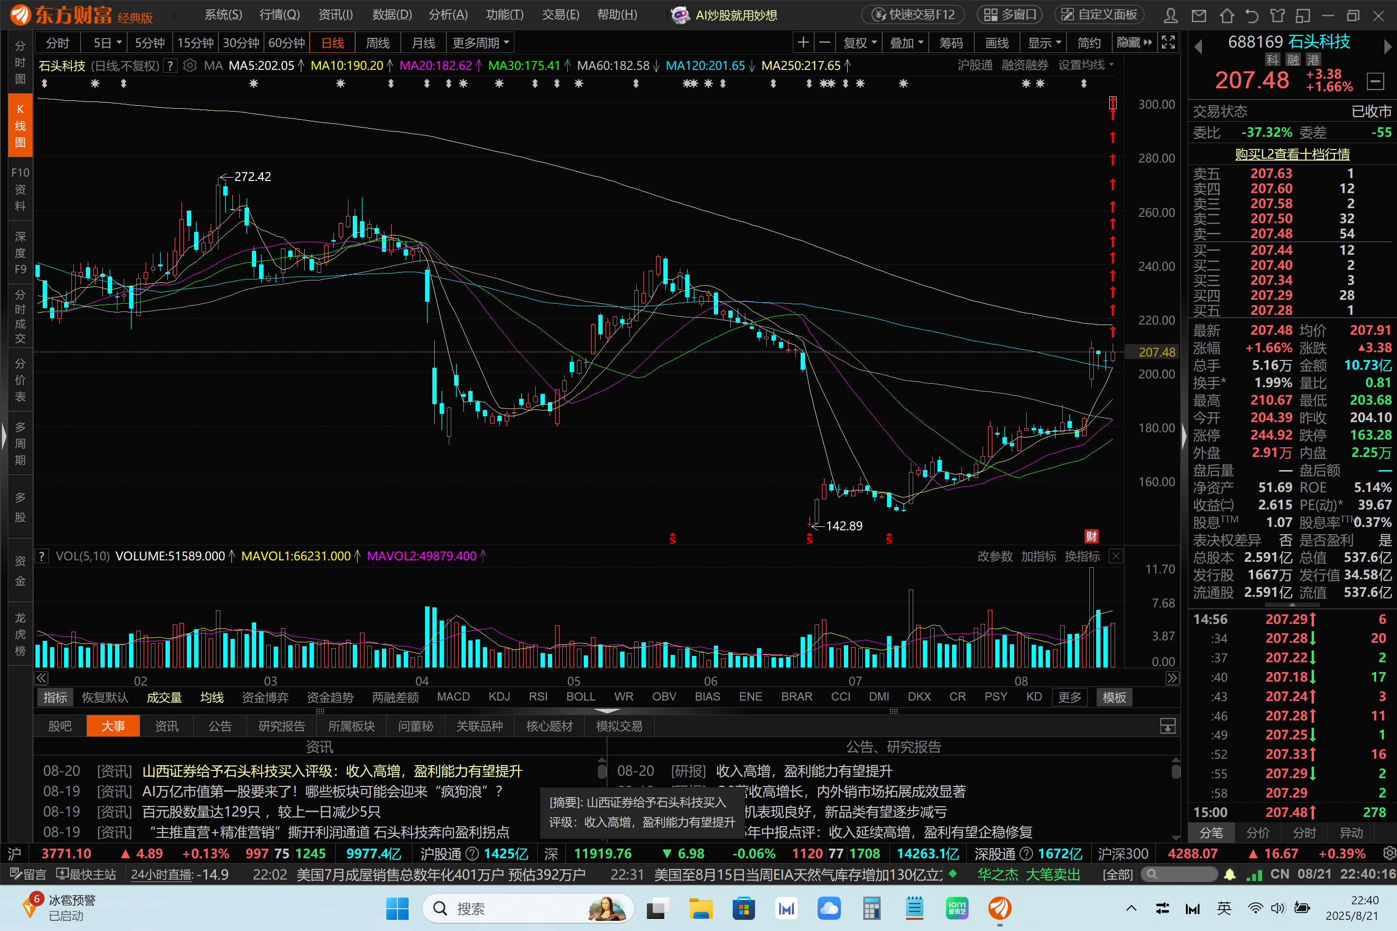Close the volume indicator pane
Image resolution: width=1397 pixels, height=931 pixels.
[1116, 556]
